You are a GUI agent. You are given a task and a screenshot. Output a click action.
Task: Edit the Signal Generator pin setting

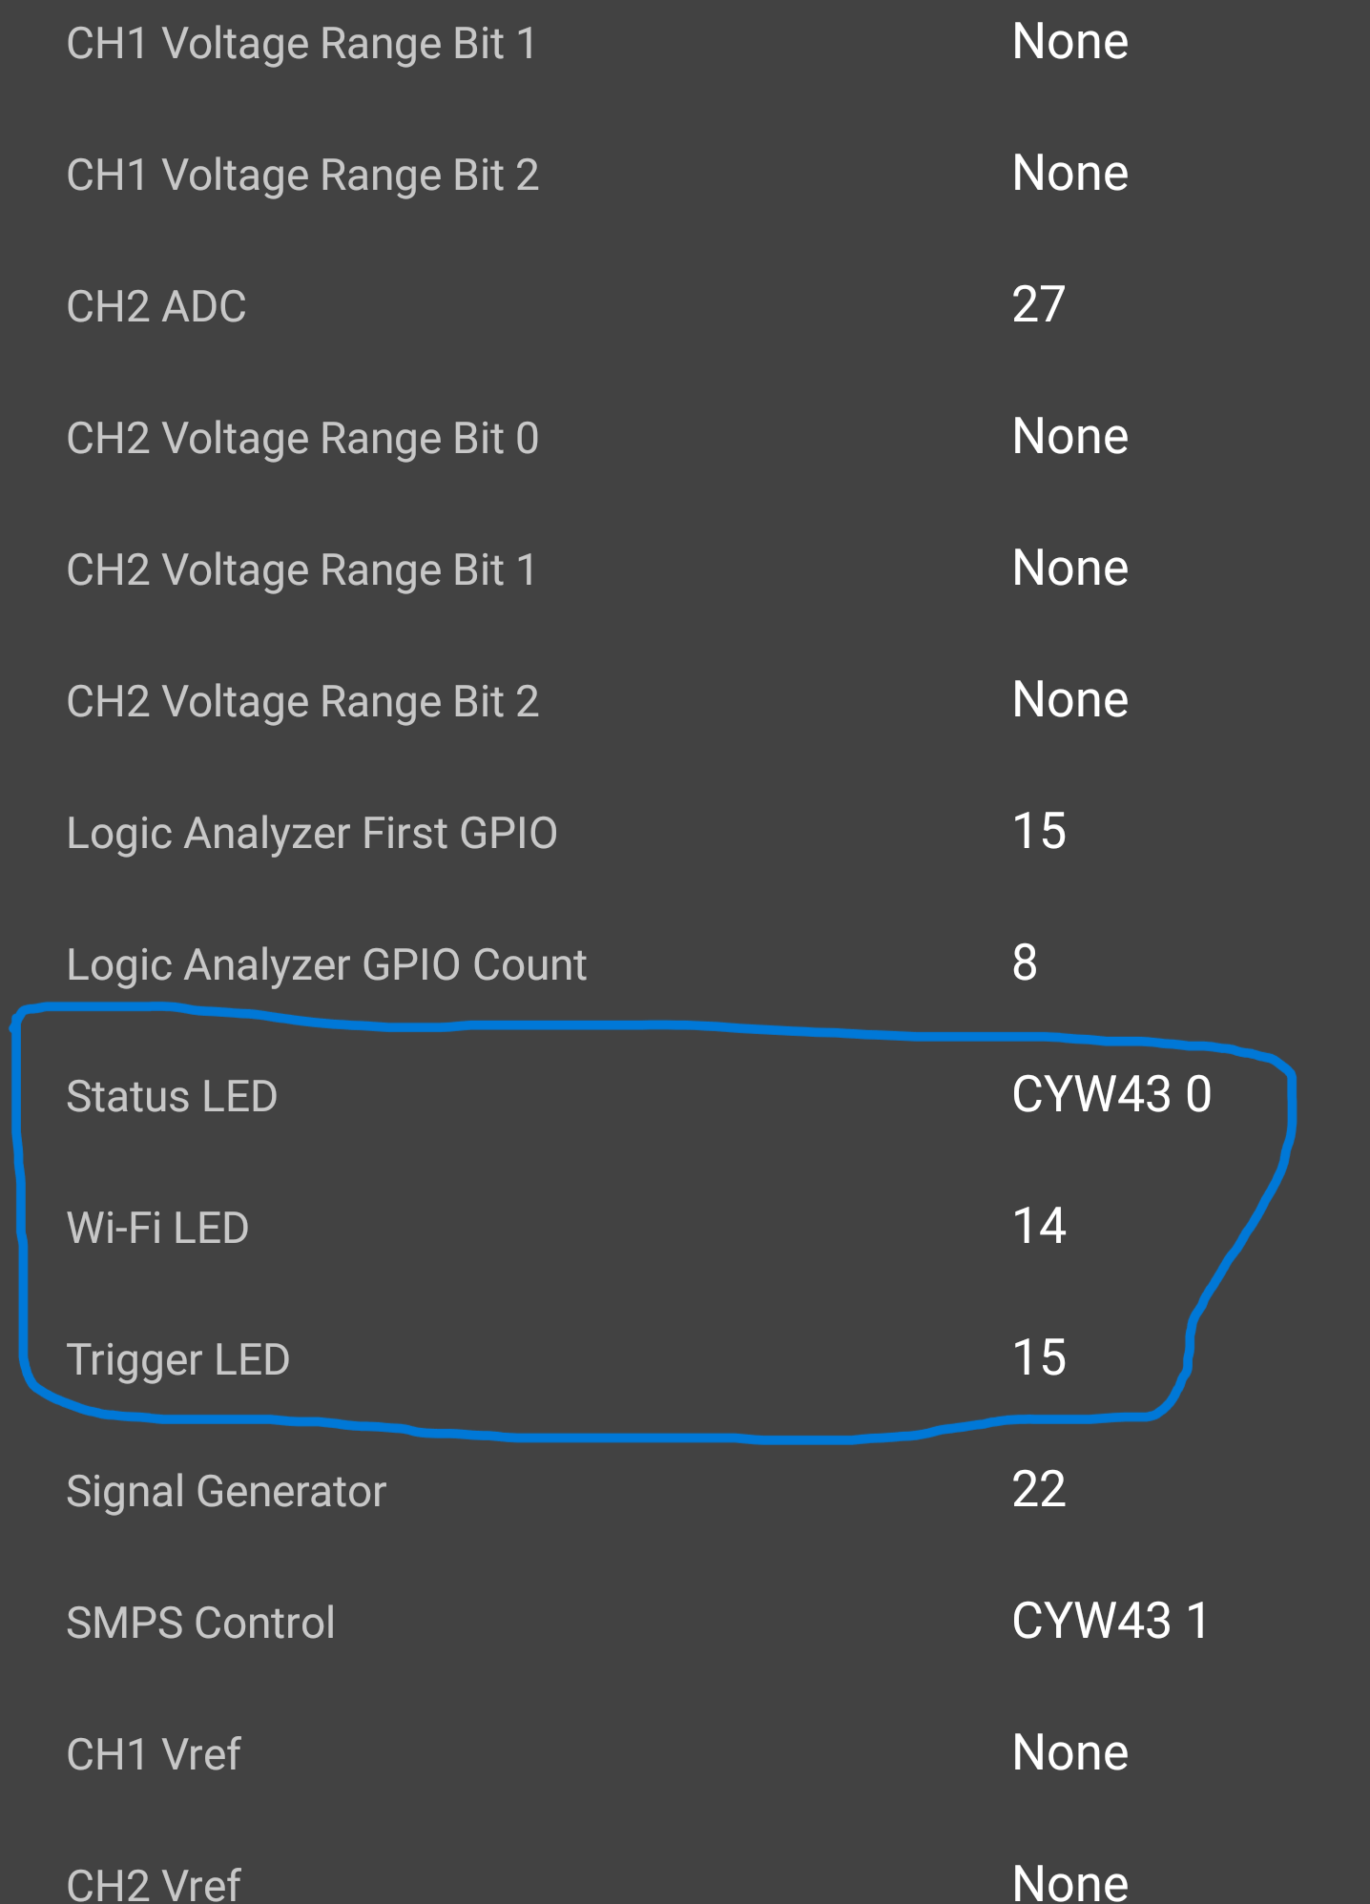click(x=685, y=1492)
